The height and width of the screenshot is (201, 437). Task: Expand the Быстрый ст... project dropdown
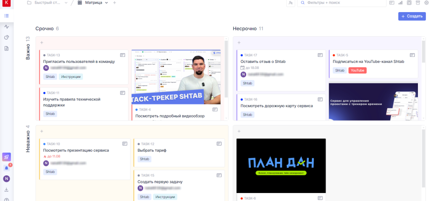pos(67,3)
